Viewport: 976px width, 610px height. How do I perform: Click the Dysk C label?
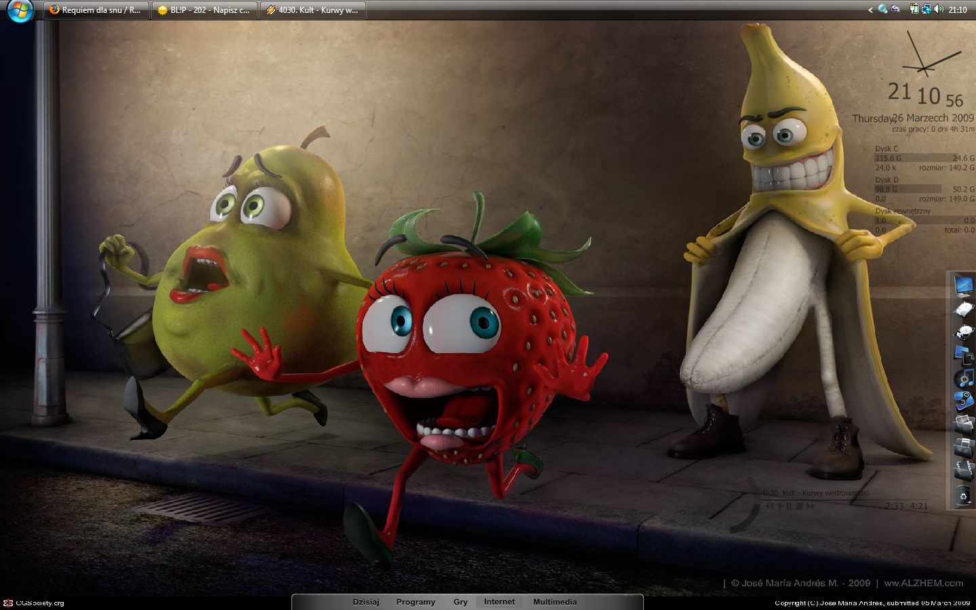pyautogui.click(x=887, y=148)
